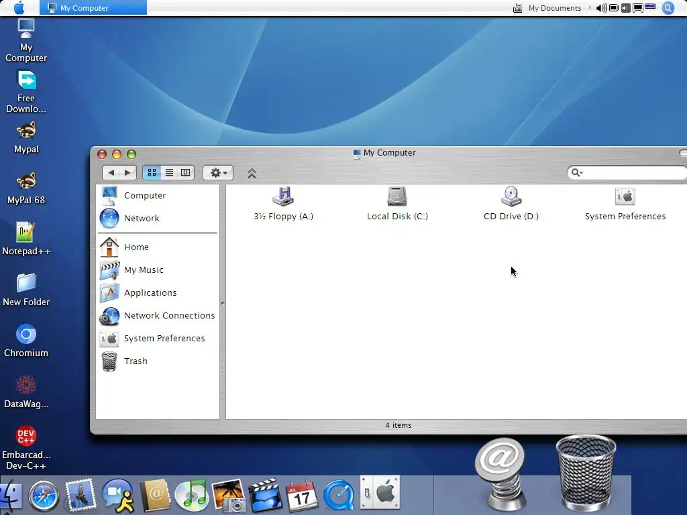Image resolution: width=687 pixels, height=515 pixels.
Task: Click the My Computer window title text
Action: [x=390, y=152]
